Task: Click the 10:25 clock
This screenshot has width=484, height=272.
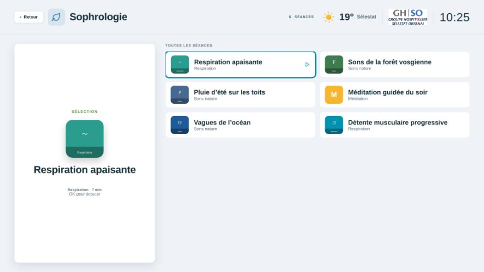Action: coord(454,17)
